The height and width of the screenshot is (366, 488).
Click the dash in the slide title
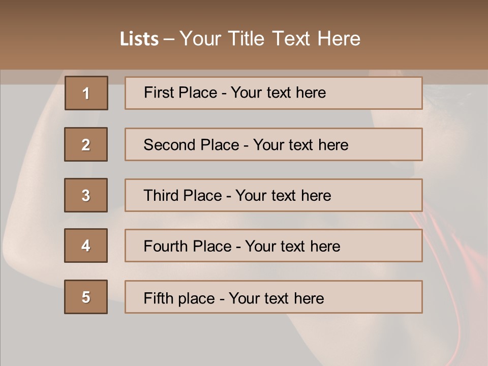coord(169,39)
